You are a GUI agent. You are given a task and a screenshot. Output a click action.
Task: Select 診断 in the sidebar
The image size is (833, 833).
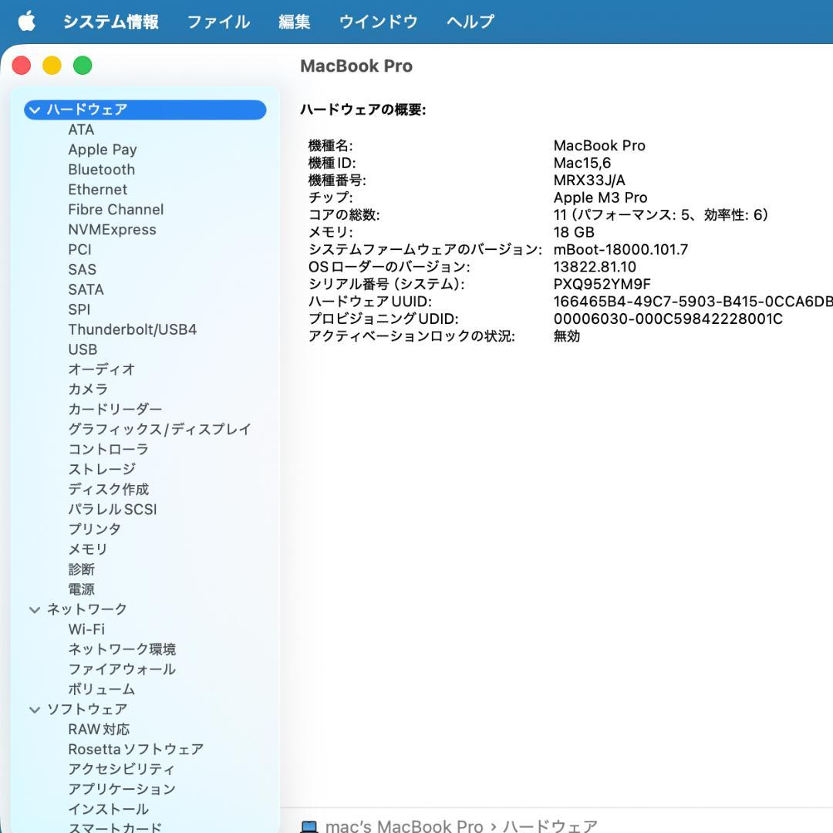[81, 569]
